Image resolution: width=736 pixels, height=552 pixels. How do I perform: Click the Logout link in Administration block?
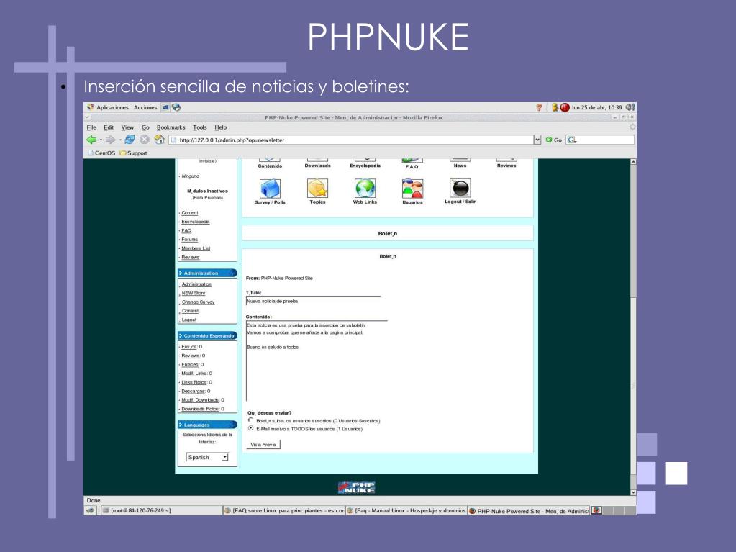pyautogui.click(x=189, y=320)
